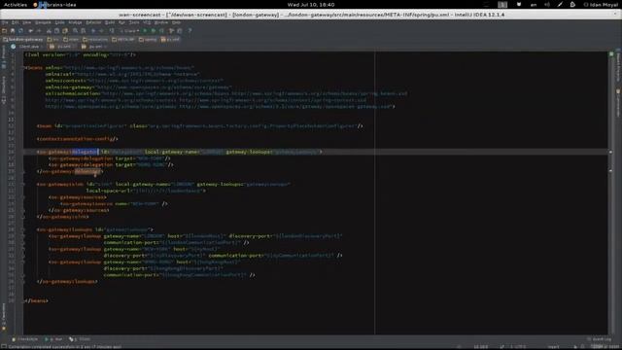Click the Copy toolbar icon
This screenshot has height=350, width=622.
56,31
